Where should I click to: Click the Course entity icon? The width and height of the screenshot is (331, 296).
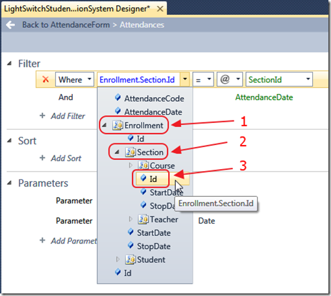(143, 166)
